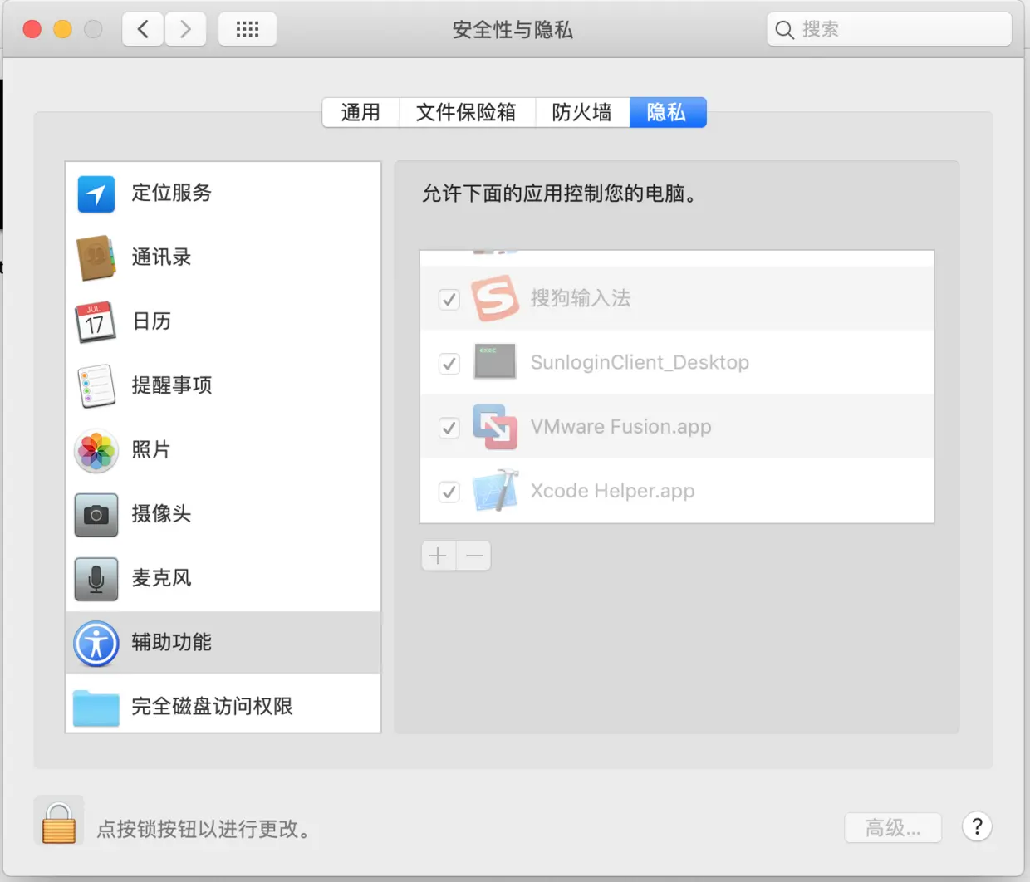Uncheck 搜狗输入法 accessibility permission
Screen dimensions: 1030x882
tap(449, 300)
